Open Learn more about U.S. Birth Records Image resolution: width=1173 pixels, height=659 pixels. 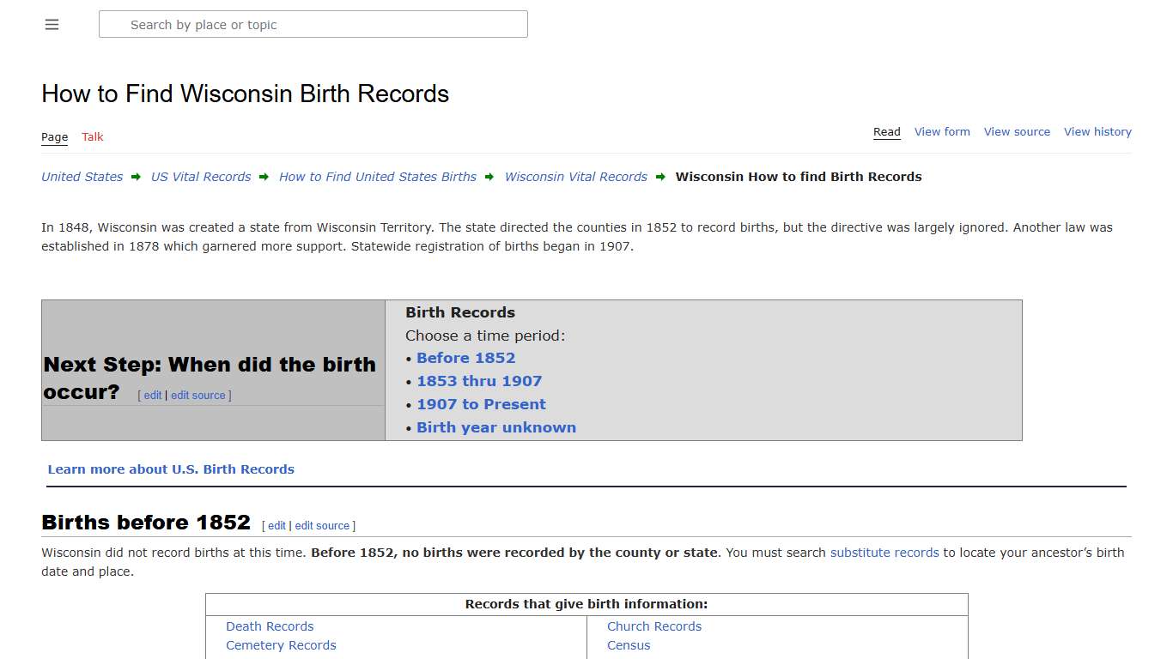pos(171,469)
